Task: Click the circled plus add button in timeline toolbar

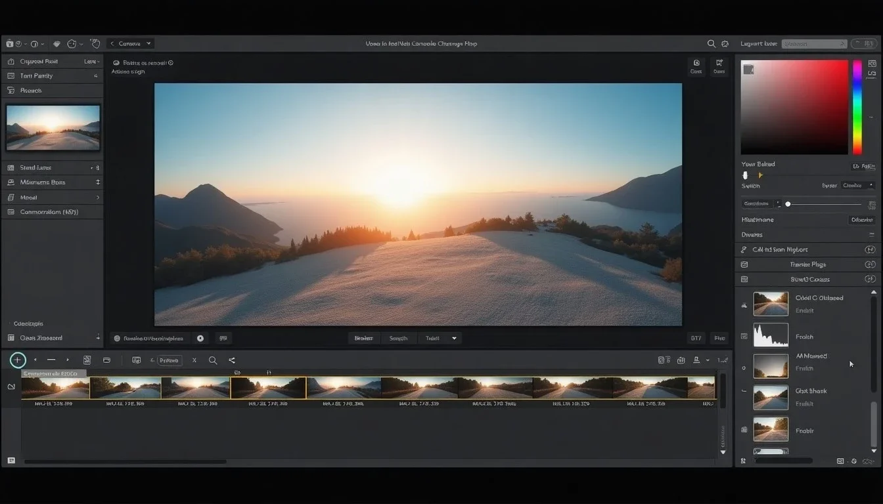Action: [x=18, y=360]
